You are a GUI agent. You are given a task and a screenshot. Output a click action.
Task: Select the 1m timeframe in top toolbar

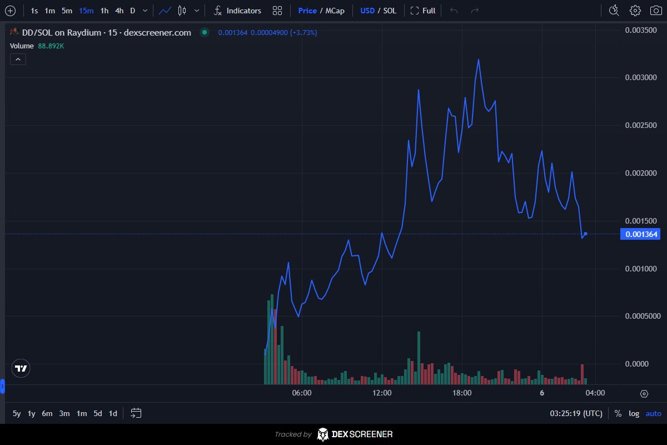(x=50, y=11)
